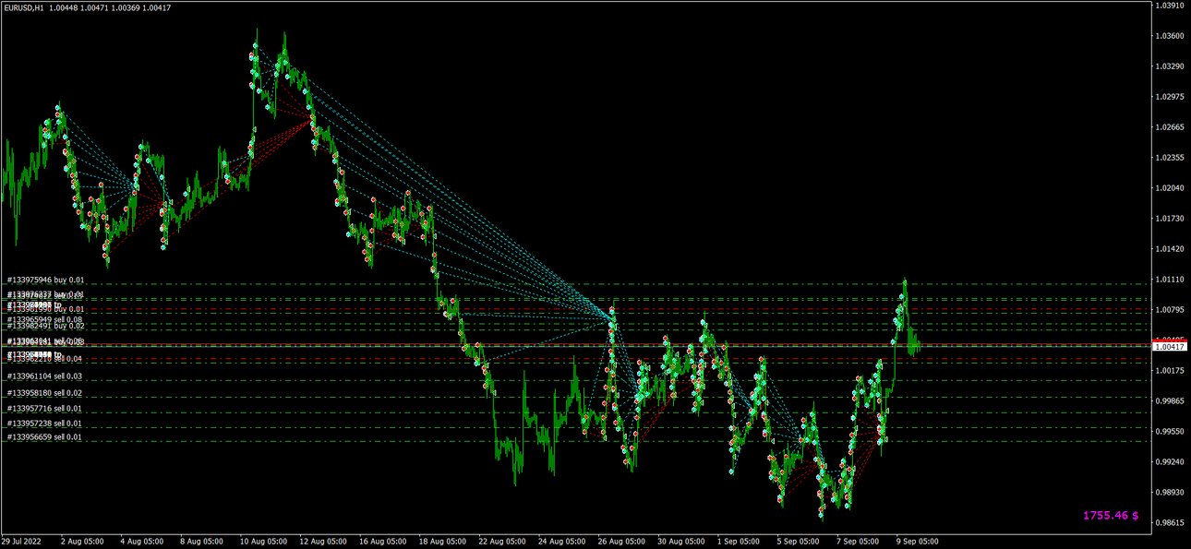Image resolution: width=1191 pixels, height=549 pixels.
Task: Click the 8 Aug 05:00 time label
Action: click(201, 542)
